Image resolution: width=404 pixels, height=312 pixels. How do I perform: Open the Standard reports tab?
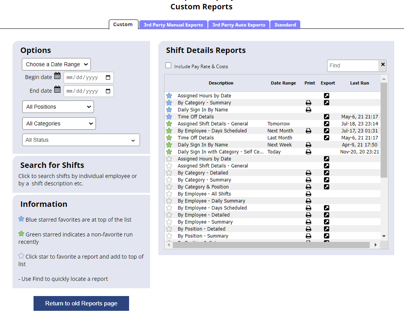click(285, 25)
